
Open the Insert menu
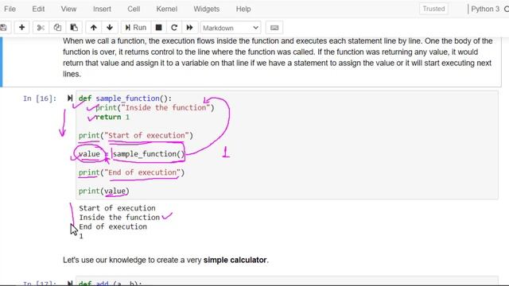[x=102, y=9]
